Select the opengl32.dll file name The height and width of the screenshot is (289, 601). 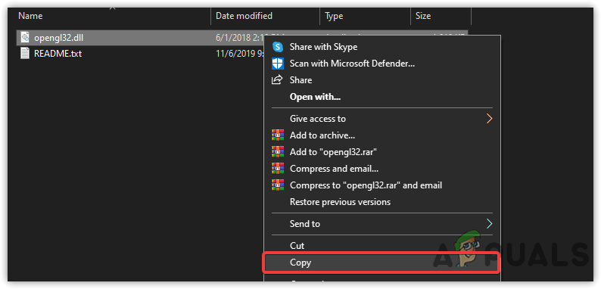(58, 38)
